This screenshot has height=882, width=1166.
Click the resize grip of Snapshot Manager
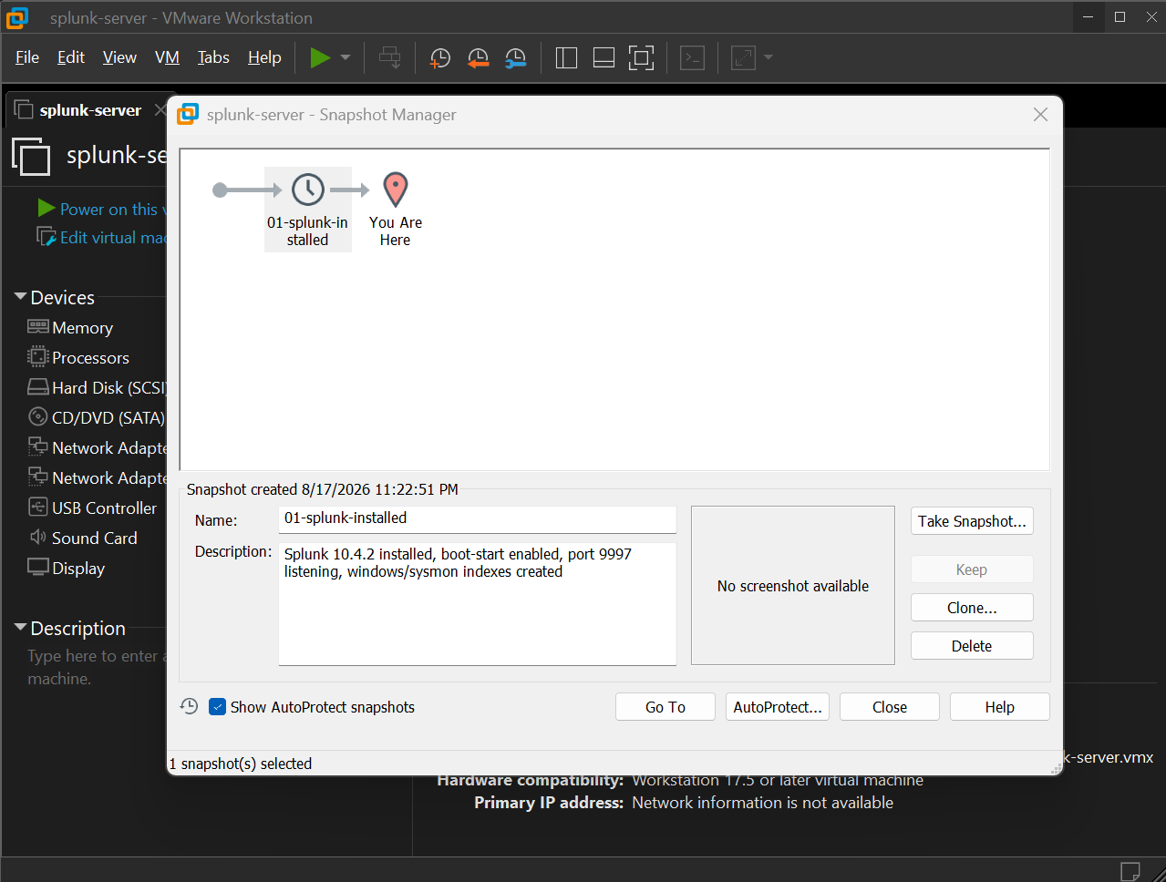(1057, 768)
